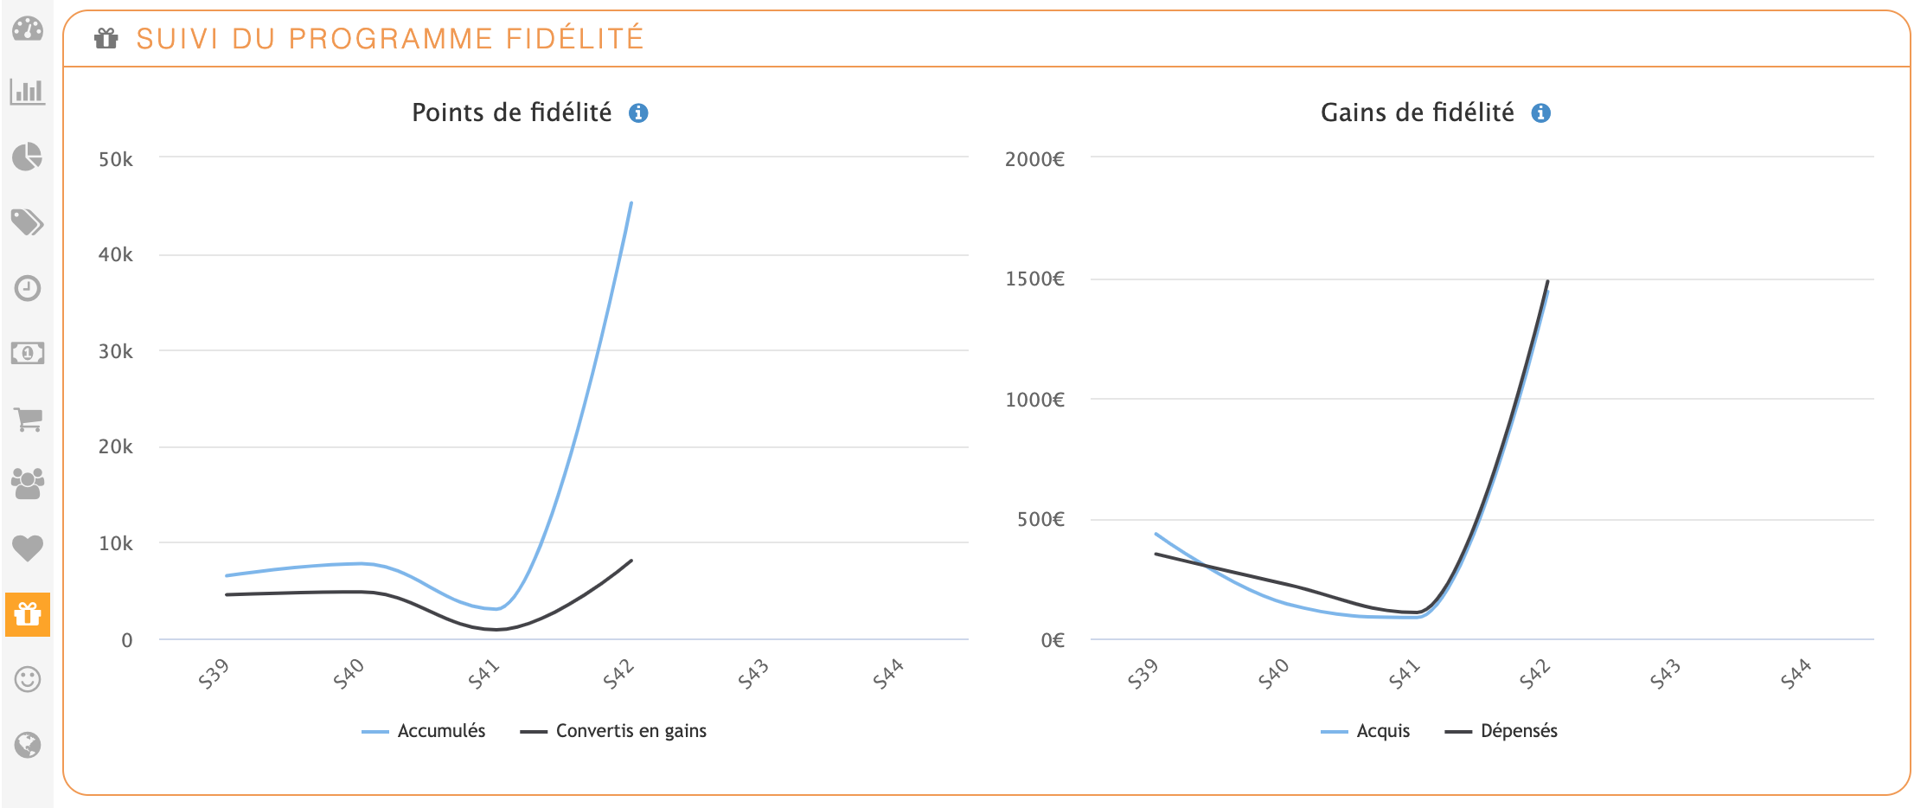The height and width of the screenshot is (808, 1927).
Task: Open the banknote payments sidebar icon
Action: coord(28,353)
